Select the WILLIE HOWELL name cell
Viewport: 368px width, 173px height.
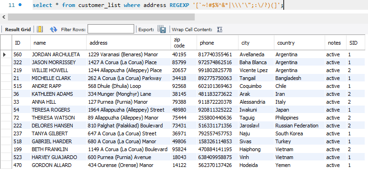(58, 70)
